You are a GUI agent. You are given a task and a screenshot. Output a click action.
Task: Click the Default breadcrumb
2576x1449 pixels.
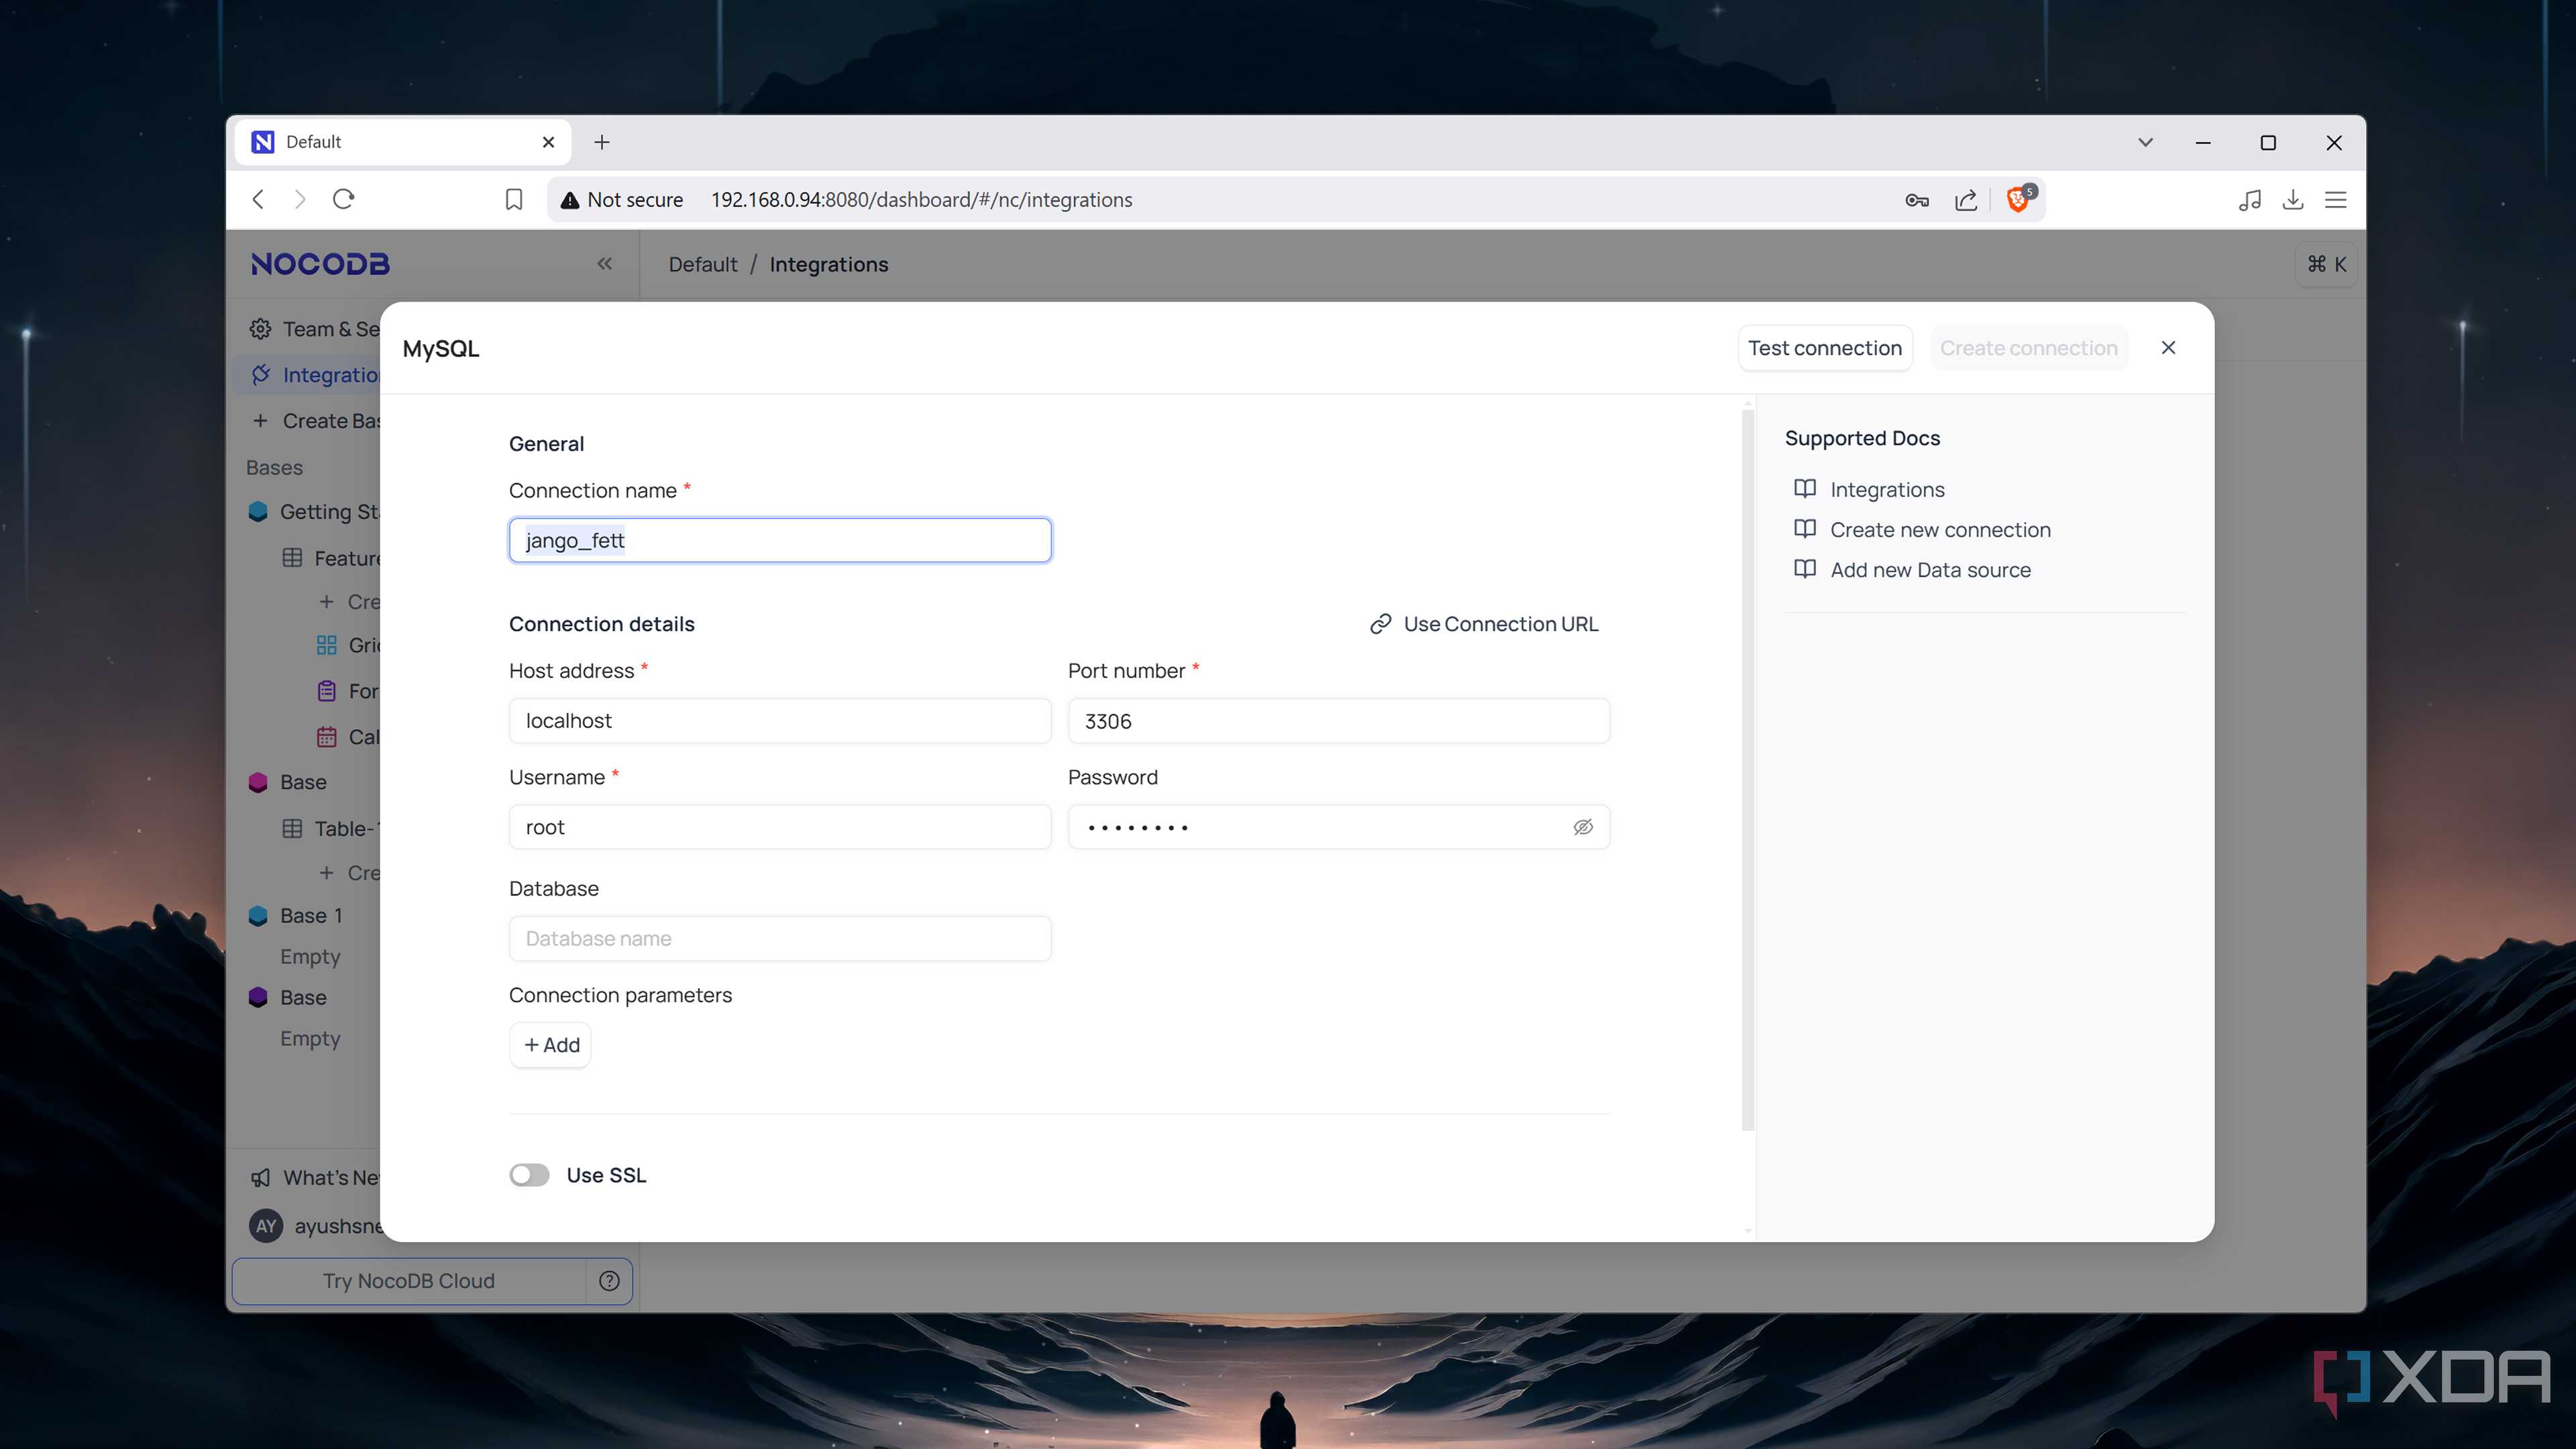[703, 264]
